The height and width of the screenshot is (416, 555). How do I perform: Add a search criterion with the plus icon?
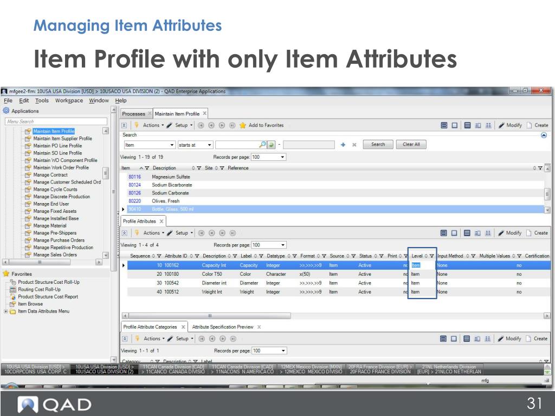[x=343, y=145]
